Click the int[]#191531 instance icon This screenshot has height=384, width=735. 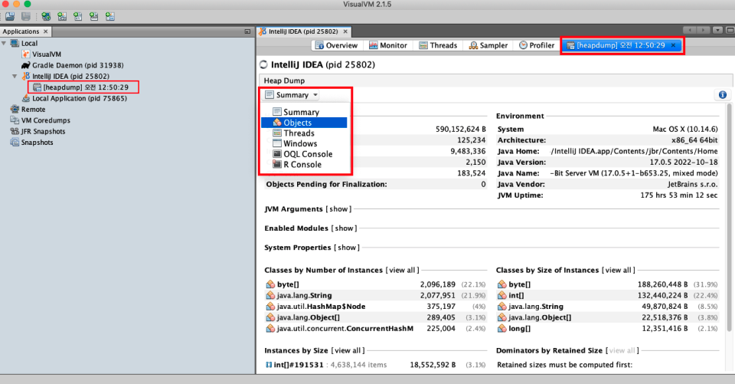pyautogui.click(x=269, y=365)
